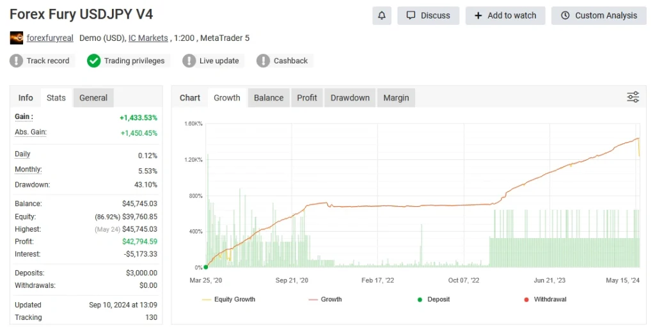655x327 pixels.
Task: Click page title Forex Fury USDJPY V4
Action: [81, 15]
